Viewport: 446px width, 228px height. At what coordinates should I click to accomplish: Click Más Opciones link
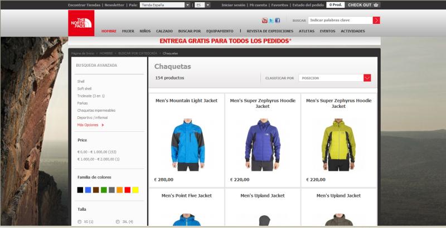[x=88, y=125]
